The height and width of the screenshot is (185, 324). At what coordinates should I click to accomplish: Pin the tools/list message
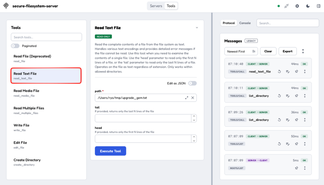(296, 144)
